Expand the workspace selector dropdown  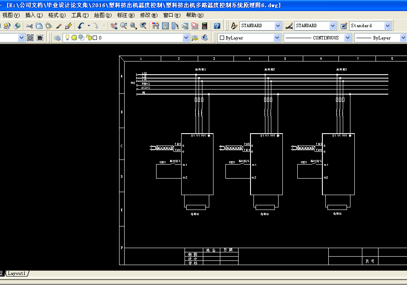[21, 38]
